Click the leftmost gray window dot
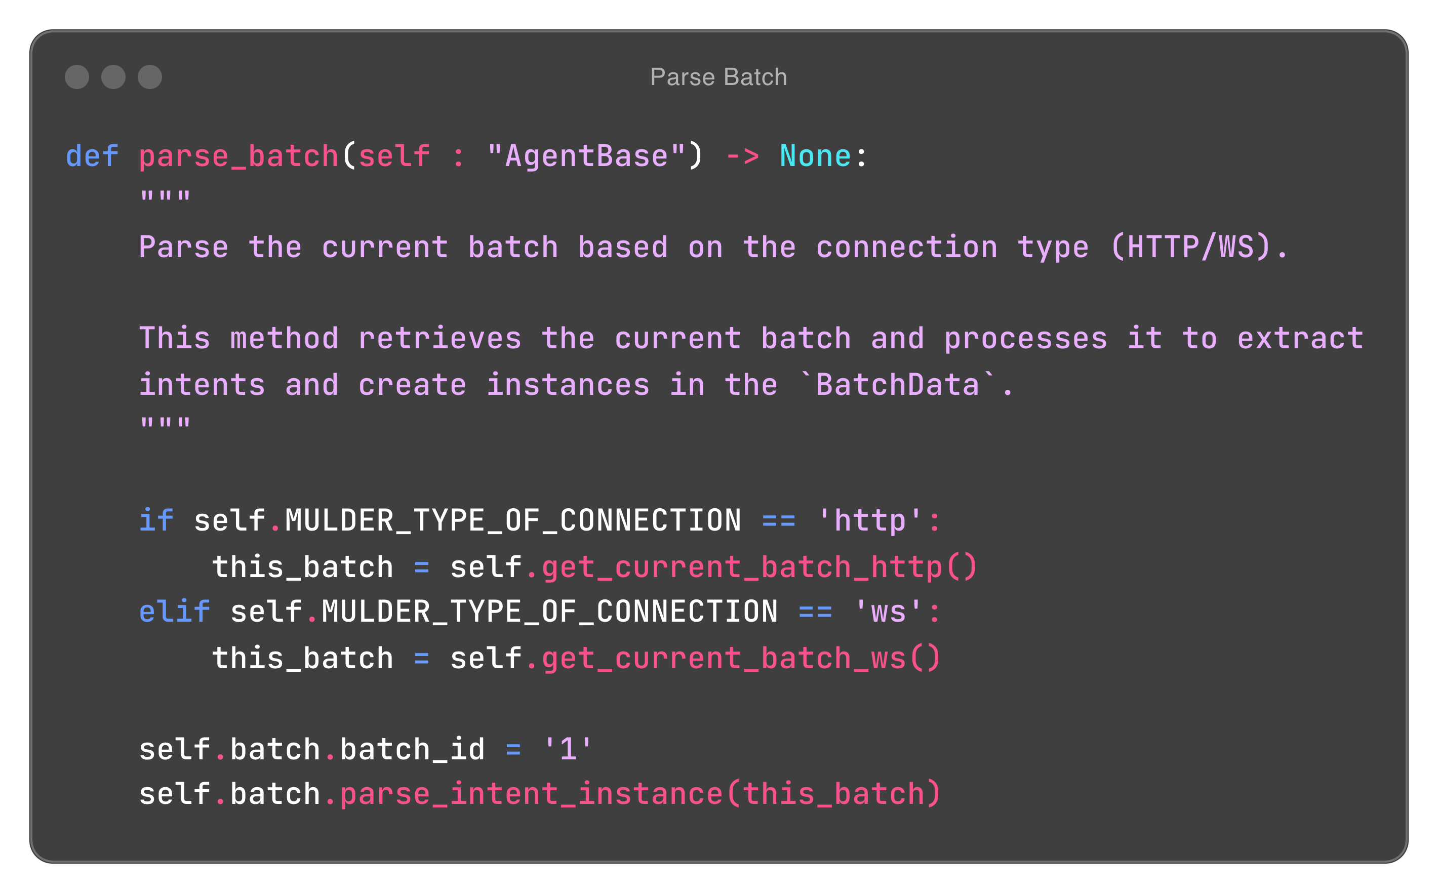The image size is (1438, 893). click(77, 77)
